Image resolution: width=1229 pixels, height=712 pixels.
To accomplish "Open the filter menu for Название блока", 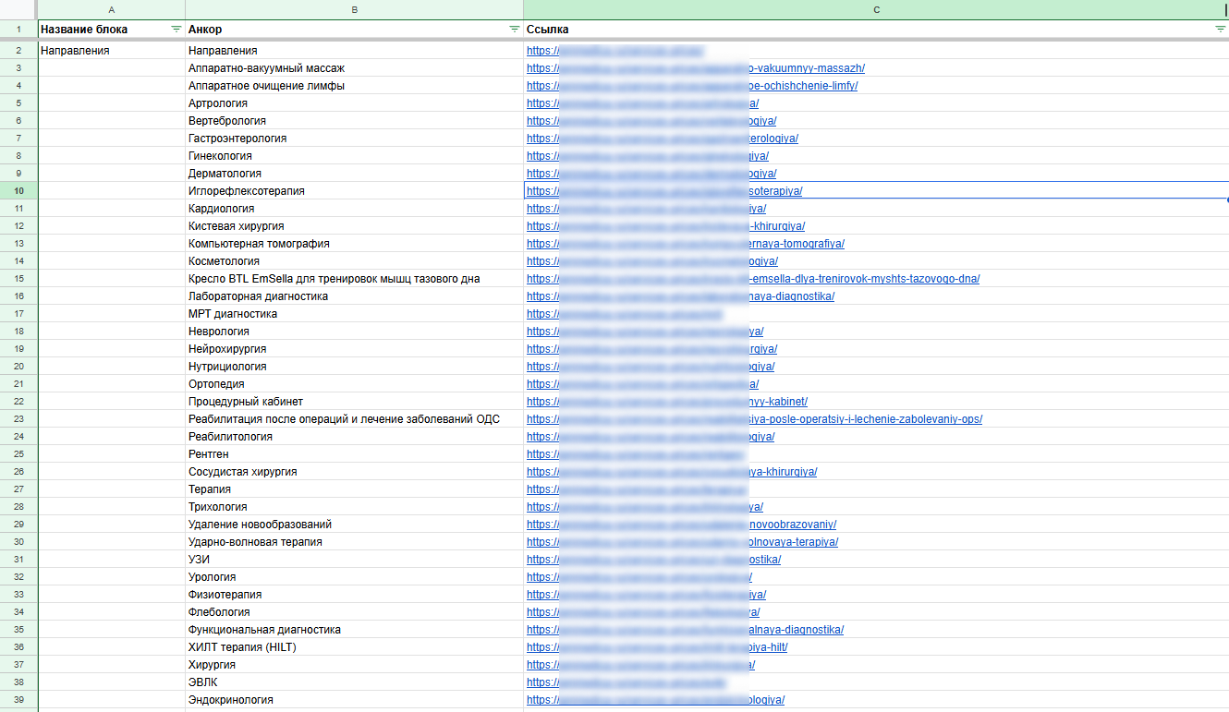I will pos(176,30).
